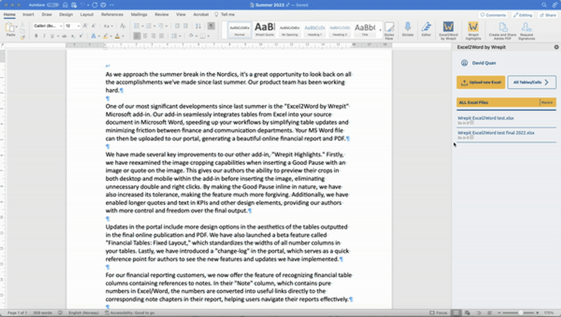Pick the text highlight color
This screenshot has width=561, height=317.
point(106,36)
